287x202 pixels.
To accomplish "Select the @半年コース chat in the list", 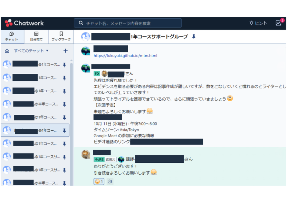I will pyautogui.click(x=35, y=104).
